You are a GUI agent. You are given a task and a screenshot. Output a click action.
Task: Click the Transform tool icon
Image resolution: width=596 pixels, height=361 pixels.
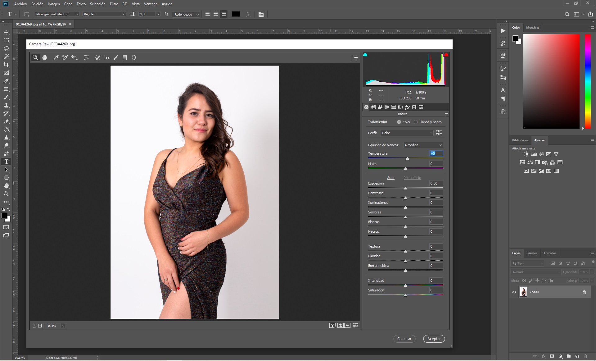[x=87, y=57]
